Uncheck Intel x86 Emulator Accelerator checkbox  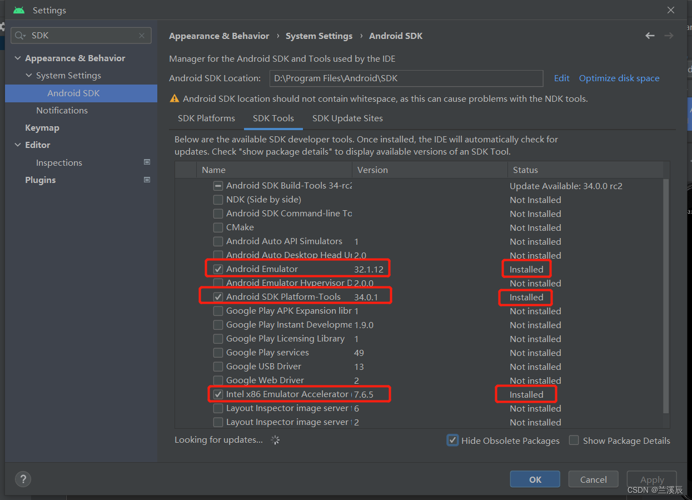(218, 394)
